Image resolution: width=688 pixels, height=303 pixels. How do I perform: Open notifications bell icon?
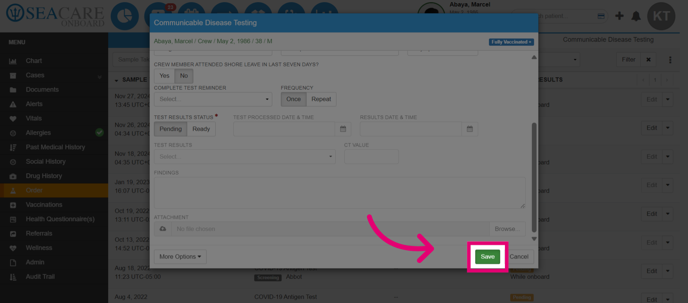636,16
